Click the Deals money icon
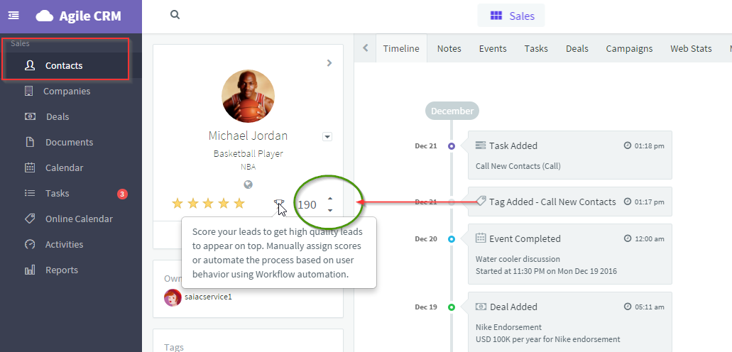Viewport: 732px width, 352px height. click(x=30, y=116)
